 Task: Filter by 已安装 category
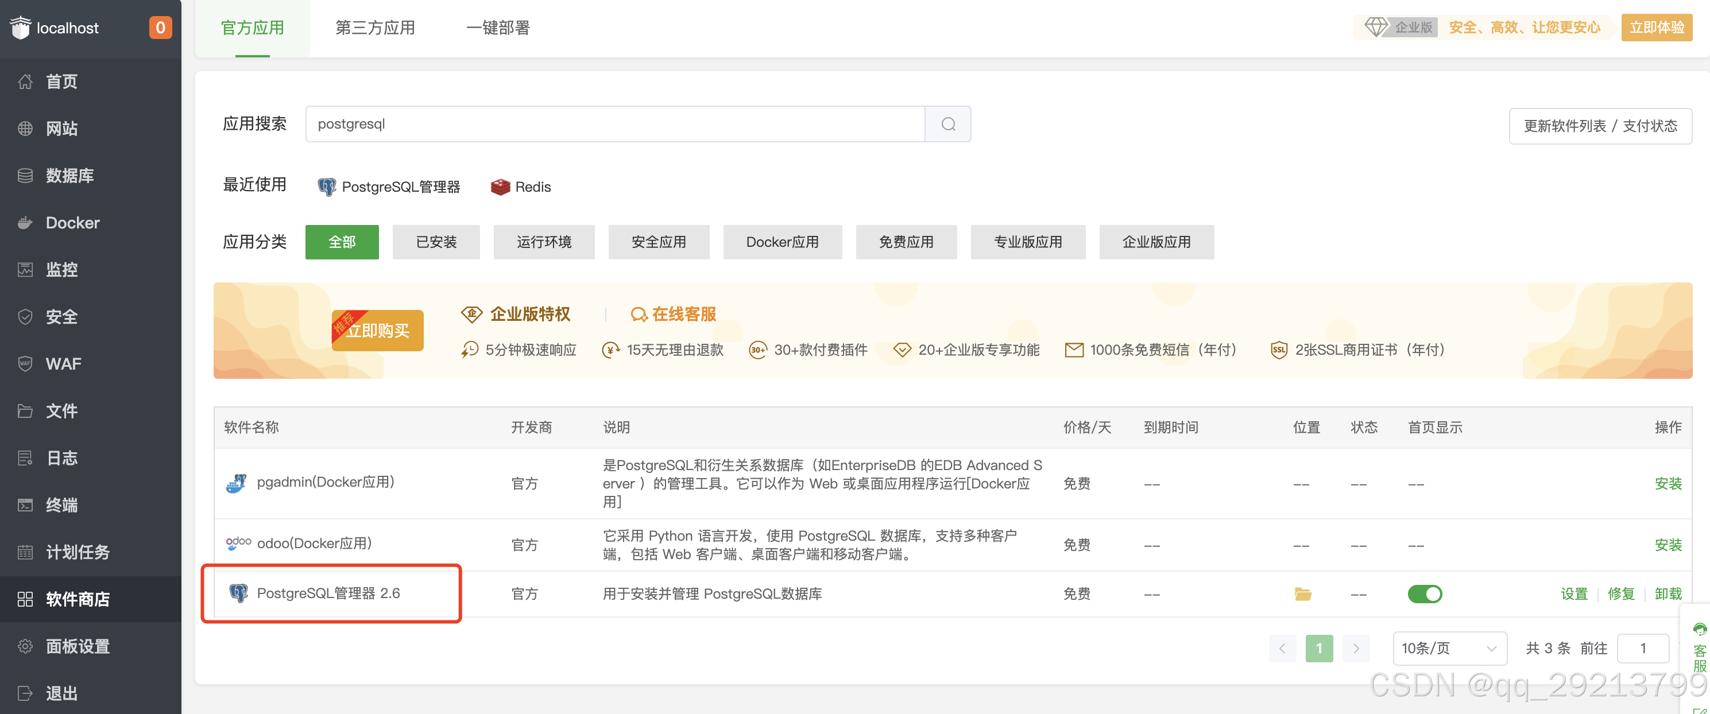pyautogui.click(x=436, y=242)
